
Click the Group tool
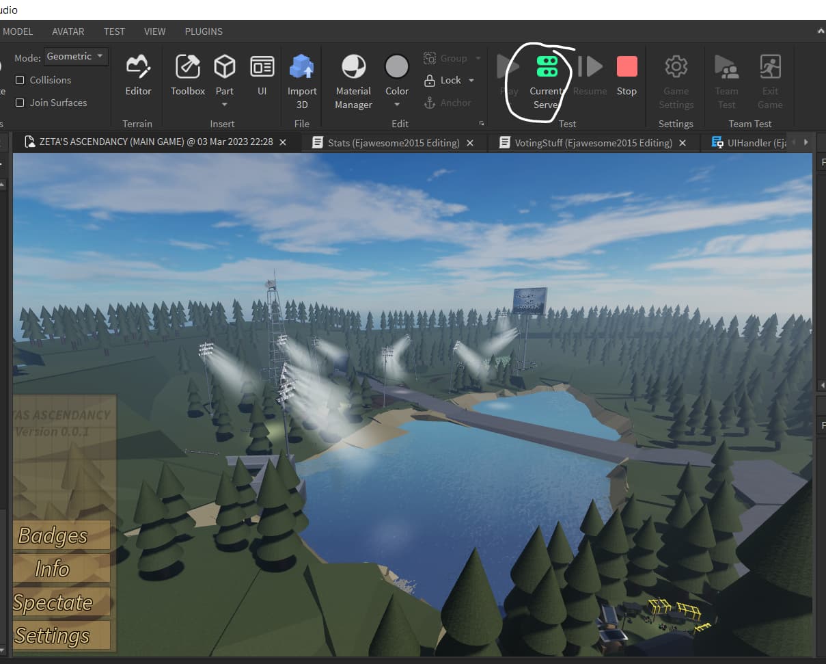coord(445,58)
